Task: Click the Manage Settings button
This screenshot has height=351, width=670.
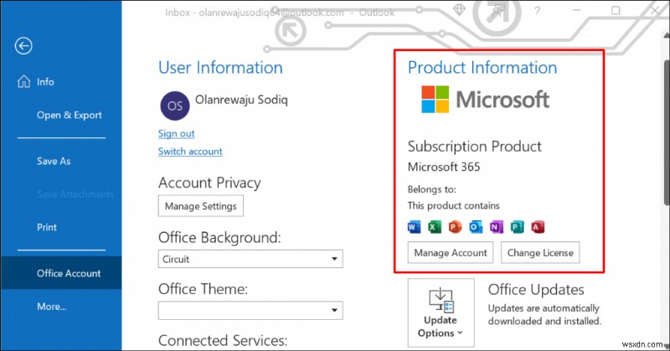Action: click(x=201, y=206)
